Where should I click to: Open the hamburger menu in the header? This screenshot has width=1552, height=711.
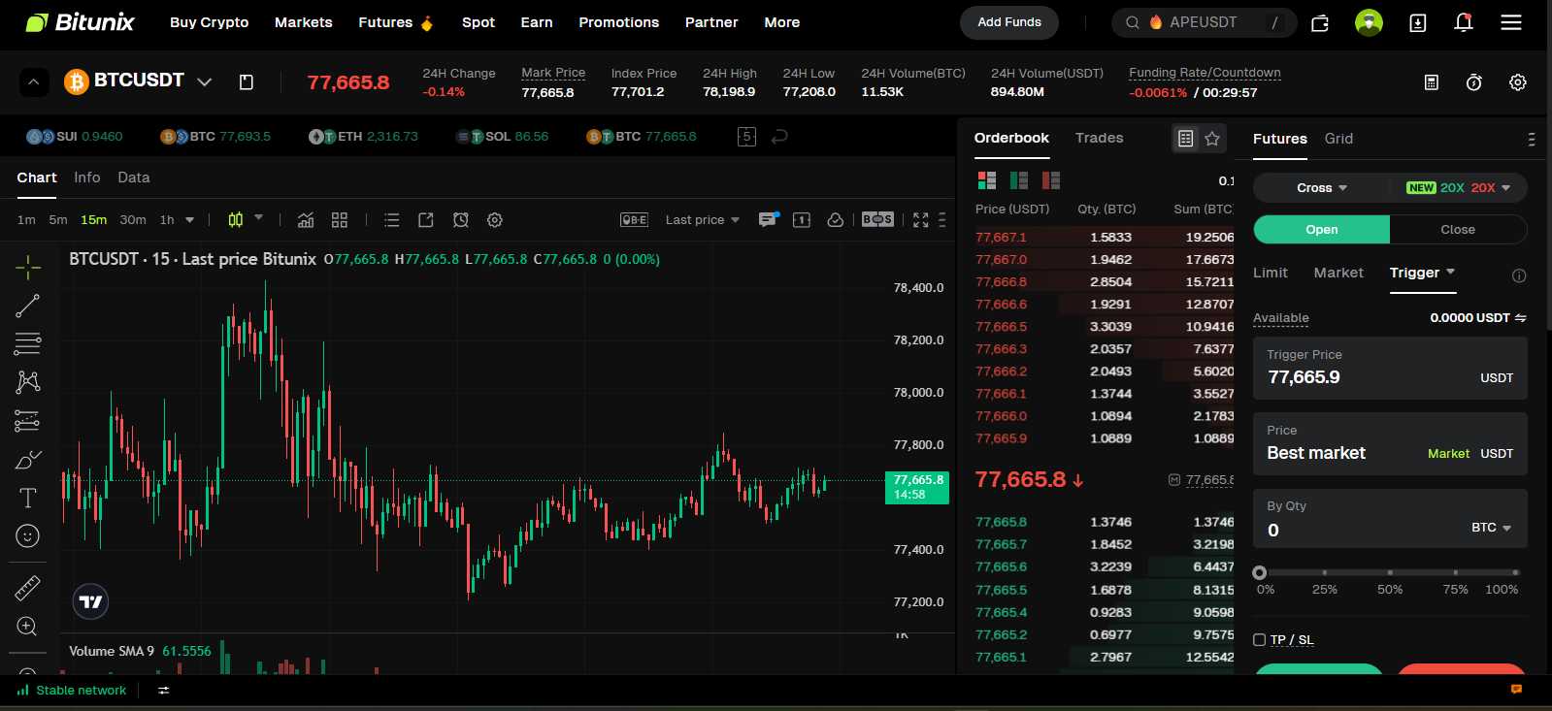click(x=1511, y=22)
